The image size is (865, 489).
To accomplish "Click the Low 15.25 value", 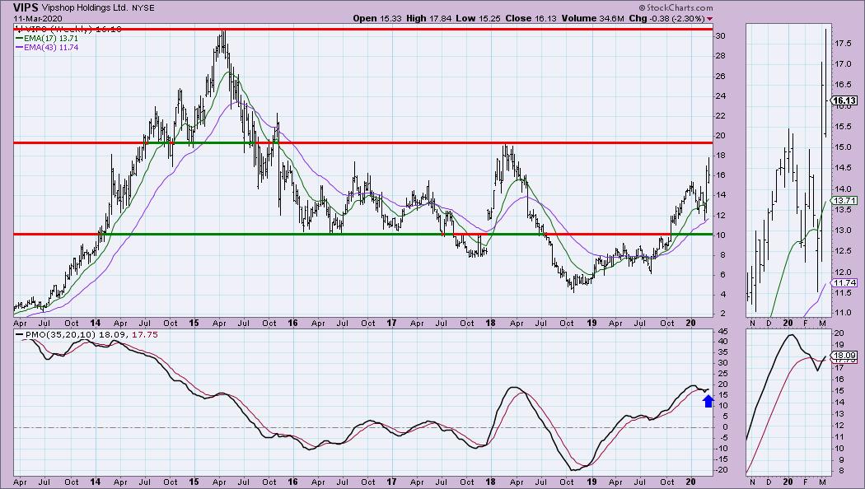I will tap(479, 18).
